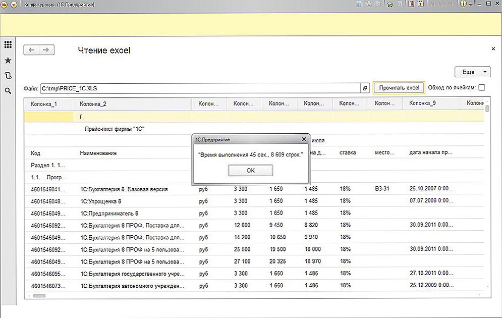Click the table's horizontal scrollbar thumb
This screenshot has width=502, height=318.
click(38, 296)
